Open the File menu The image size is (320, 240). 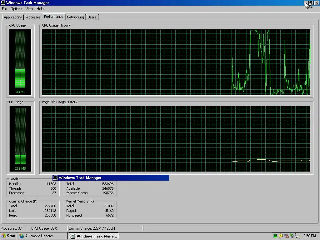tap(4, 9)
